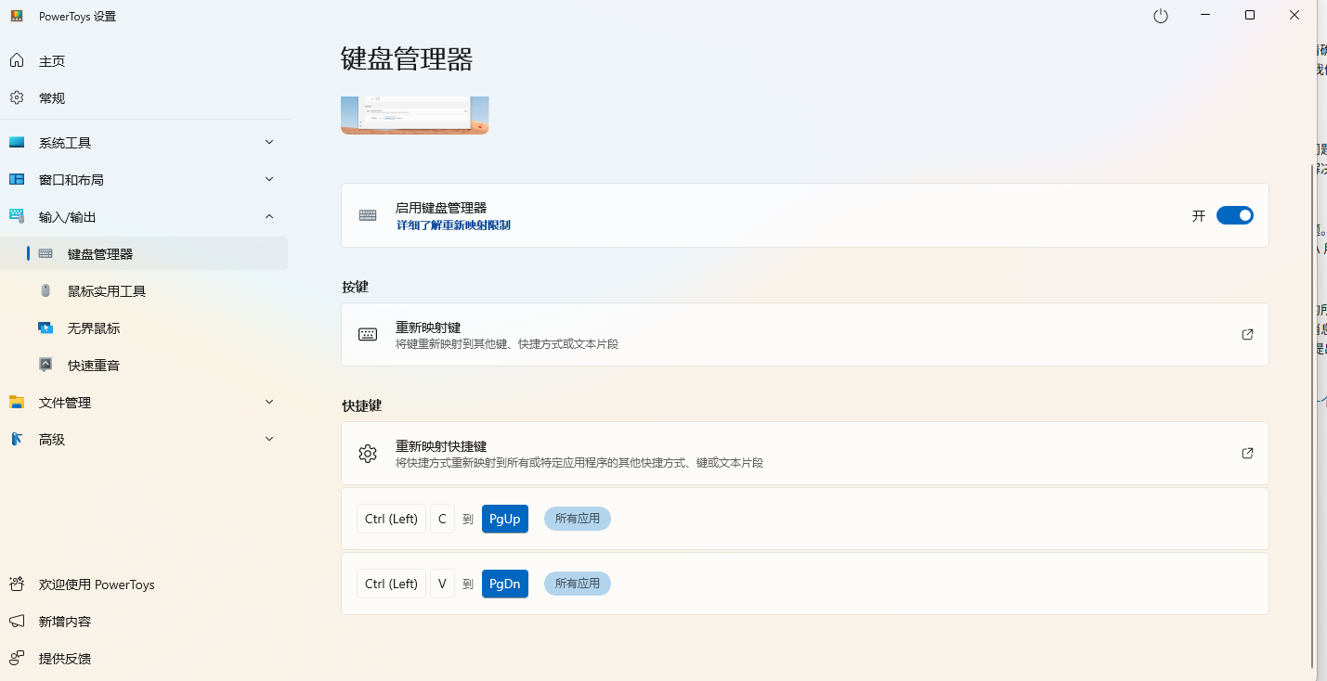Select 鼠标实用工具 in sidebar

click(144, 291)
